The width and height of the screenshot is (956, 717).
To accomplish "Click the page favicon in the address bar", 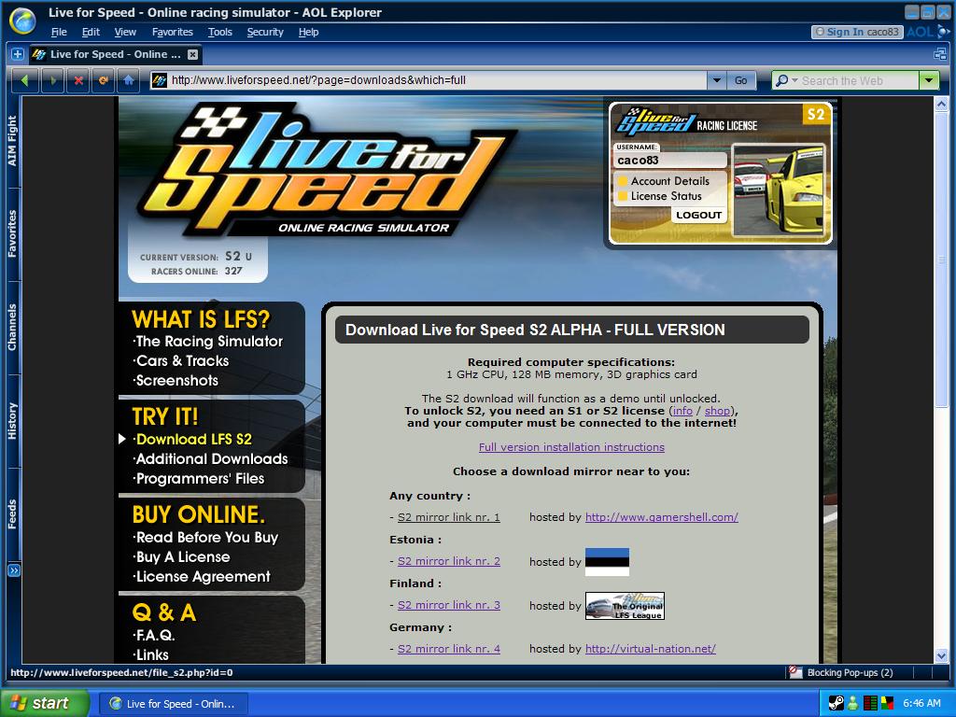I will click(160, 80).
